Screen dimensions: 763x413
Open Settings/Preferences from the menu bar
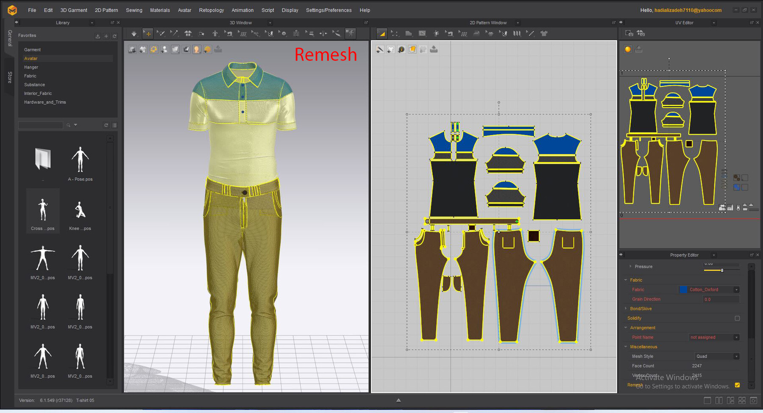click(329, 10)
